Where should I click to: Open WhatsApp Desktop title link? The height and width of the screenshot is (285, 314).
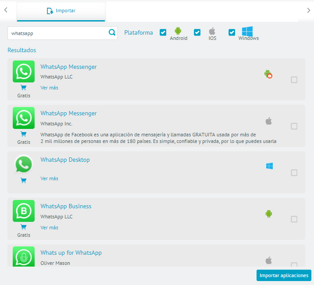(x=65, y=160)
